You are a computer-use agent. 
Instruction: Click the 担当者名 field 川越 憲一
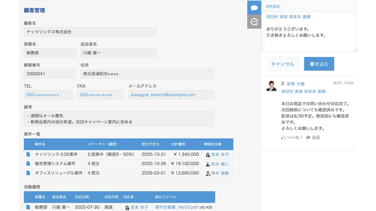coord(119,53)
